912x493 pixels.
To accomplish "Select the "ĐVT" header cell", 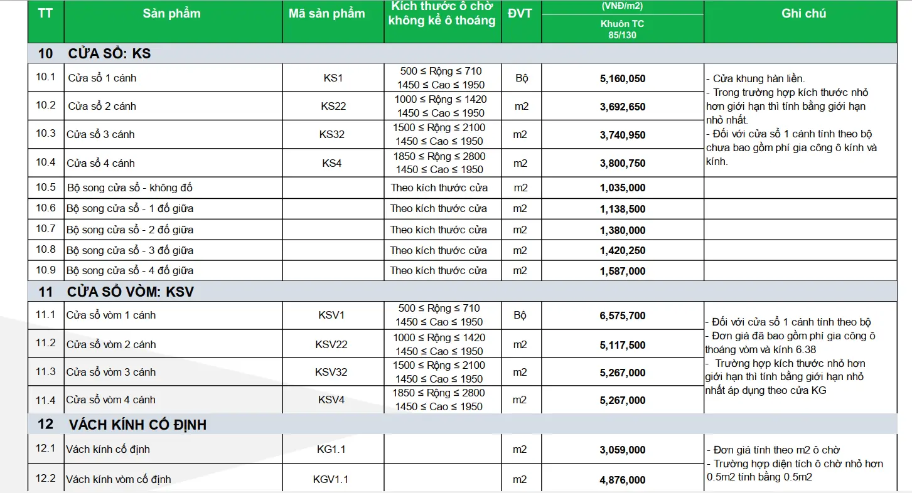I will (x=520, y=13).
